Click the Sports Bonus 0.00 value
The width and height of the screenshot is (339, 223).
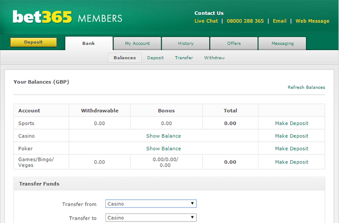166,123
